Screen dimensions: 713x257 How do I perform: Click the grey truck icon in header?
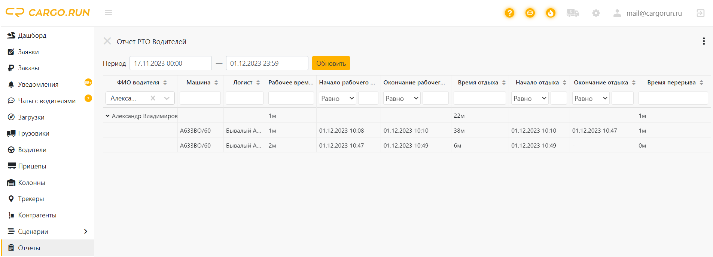[x=573, y=13]
